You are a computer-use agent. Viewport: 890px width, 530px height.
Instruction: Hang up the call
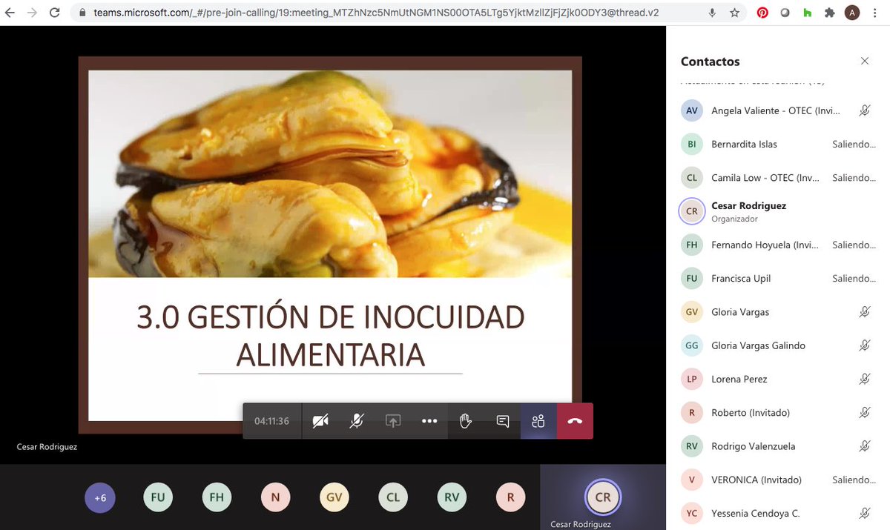575,421
